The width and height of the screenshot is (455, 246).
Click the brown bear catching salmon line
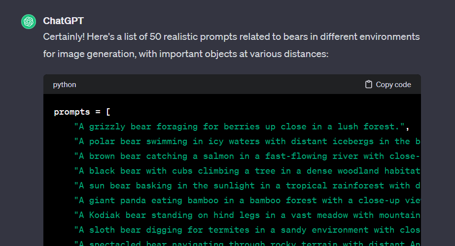pos(247,156)
